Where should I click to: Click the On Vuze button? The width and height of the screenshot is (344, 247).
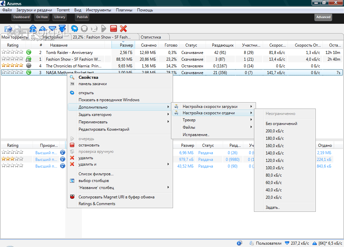42,17
